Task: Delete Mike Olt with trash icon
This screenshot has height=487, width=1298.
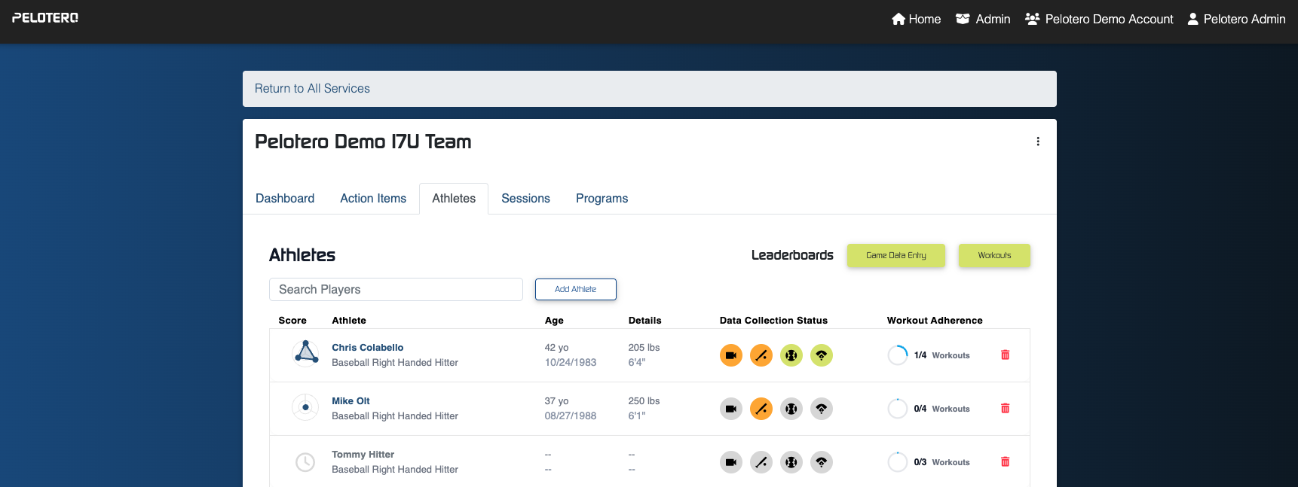Action: (1005, 408)
